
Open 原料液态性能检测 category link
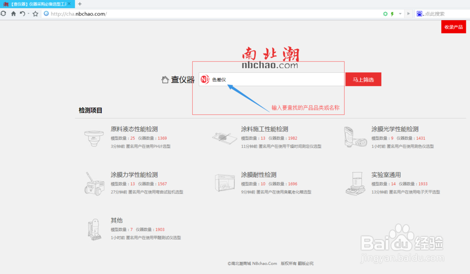(x=134, y=129)
